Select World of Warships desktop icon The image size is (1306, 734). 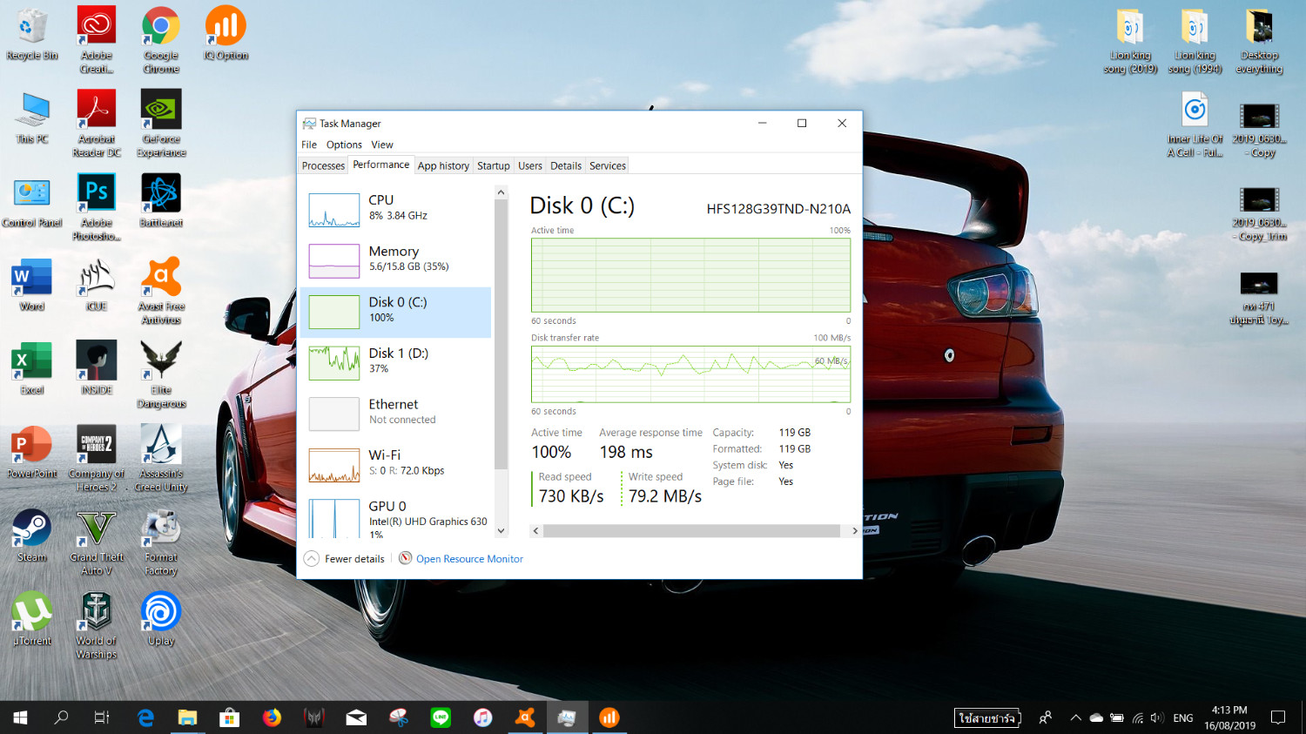pyautogui.click(x=97, y=625)
